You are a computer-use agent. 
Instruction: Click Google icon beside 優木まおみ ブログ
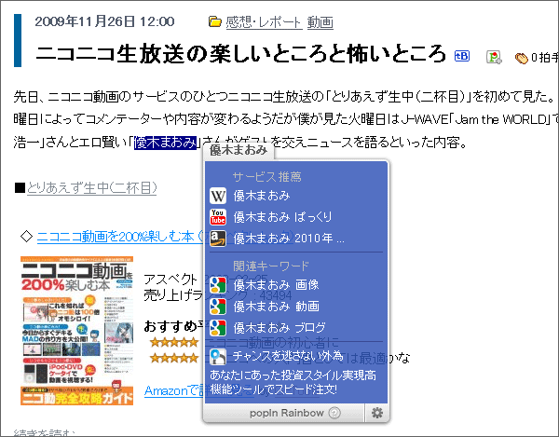pyautogui.click(x=218, y=328)
